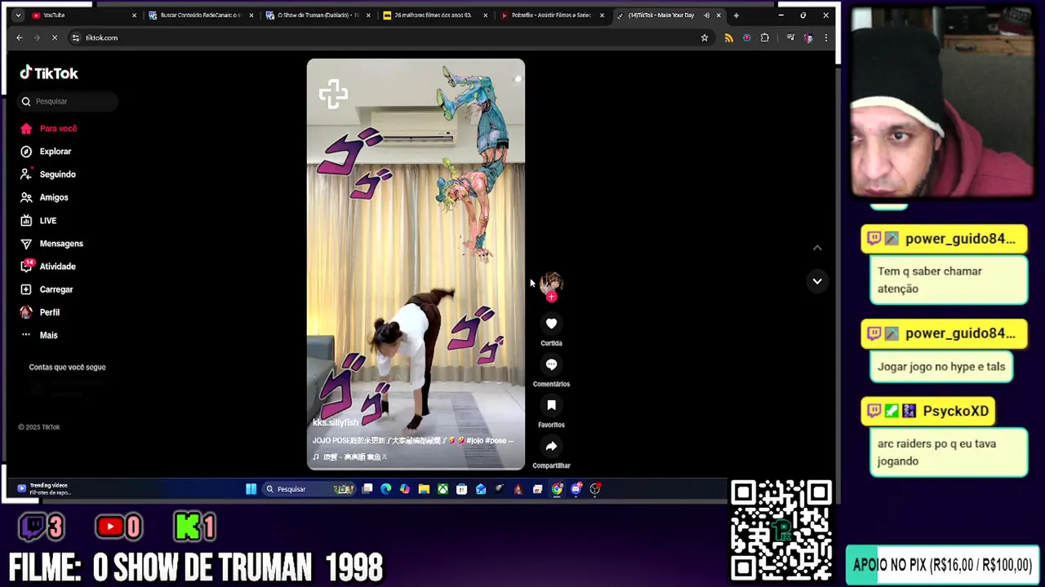Like the video with Curtida heart
The height and width of the screenshot is (587, 1045).
[551, 324]
